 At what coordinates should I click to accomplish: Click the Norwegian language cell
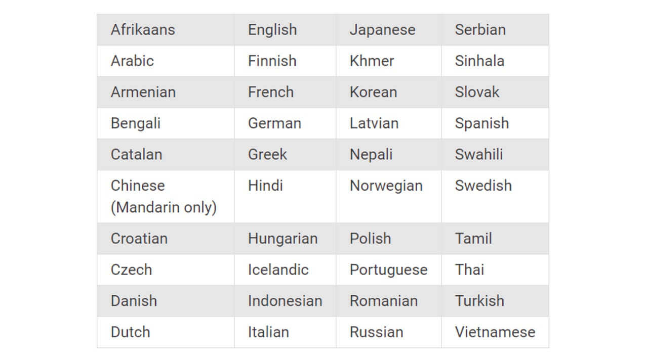click(x=386, y=186)
